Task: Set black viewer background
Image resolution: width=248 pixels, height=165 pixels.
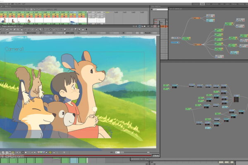Action: pos(10,152)
